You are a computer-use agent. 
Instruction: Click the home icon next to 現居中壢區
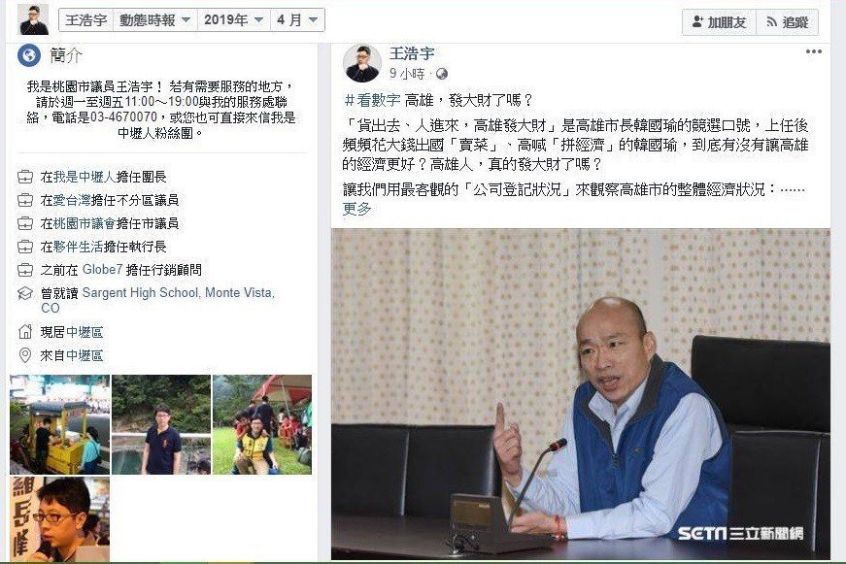pyautogui.click(x=25, y=332)
